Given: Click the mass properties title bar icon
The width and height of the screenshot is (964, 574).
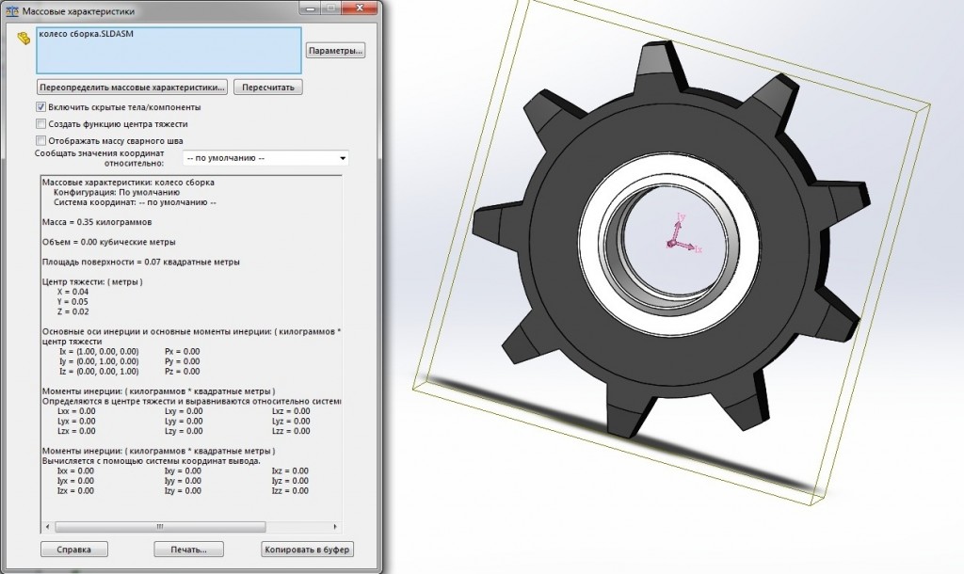Looking at the screenshot, I should [x=11, y=10].
